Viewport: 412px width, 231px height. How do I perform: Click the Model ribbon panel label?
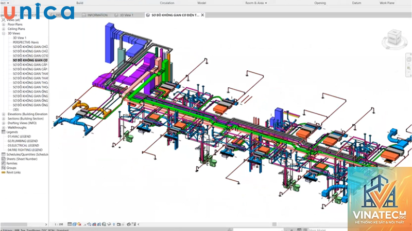(201, 3)
